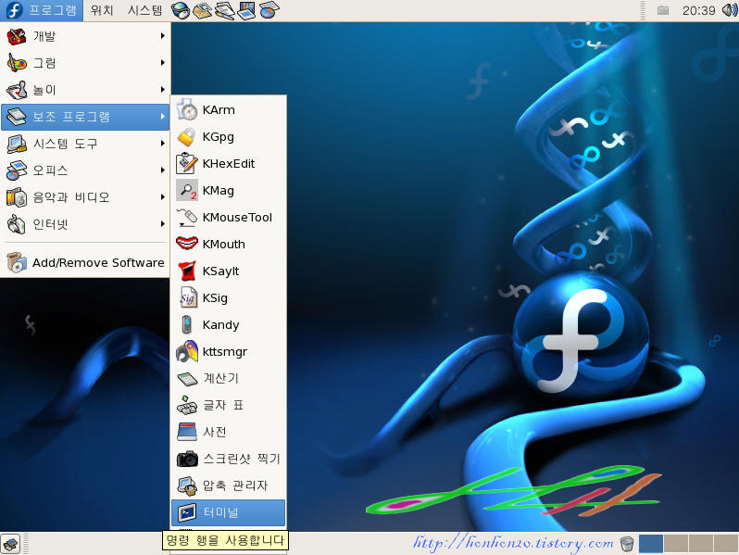Viewport: 739px width, 555px height.
Task: Launch the spreadsheet chart icon in the top panel
Action: point(269,10)
